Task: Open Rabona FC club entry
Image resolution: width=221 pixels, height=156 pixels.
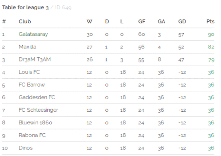Action: (32, 135)
